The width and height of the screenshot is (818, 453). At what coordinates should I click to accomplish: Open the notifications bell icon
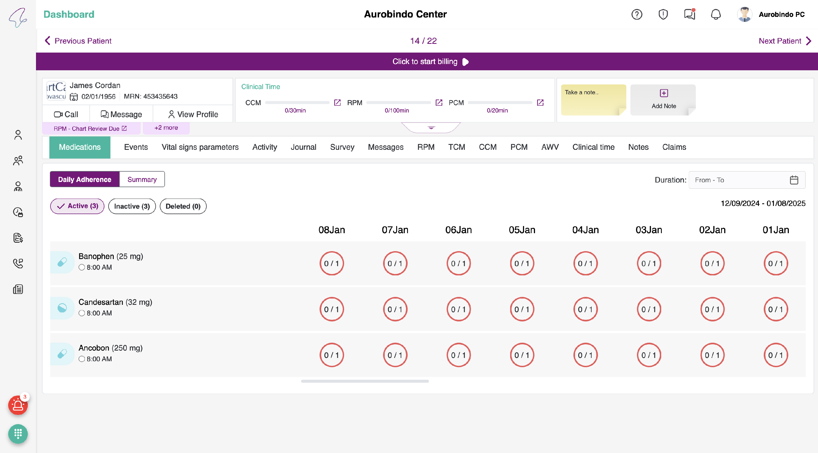pos(716,15)
